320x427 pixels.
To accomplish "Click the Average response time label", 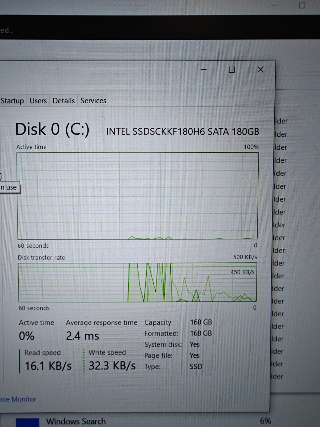I will [x=102, y=323].
